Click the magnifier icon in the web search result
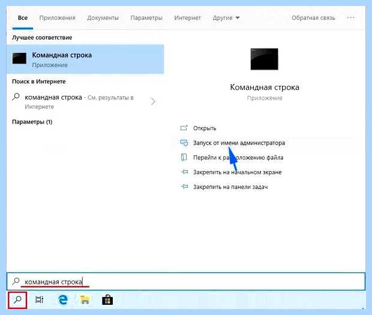372x315 pixels. [16, 97]
